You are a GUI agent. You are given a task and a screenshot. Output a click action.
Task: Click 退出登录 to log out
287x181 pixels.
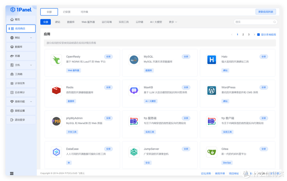coord(21,120)
